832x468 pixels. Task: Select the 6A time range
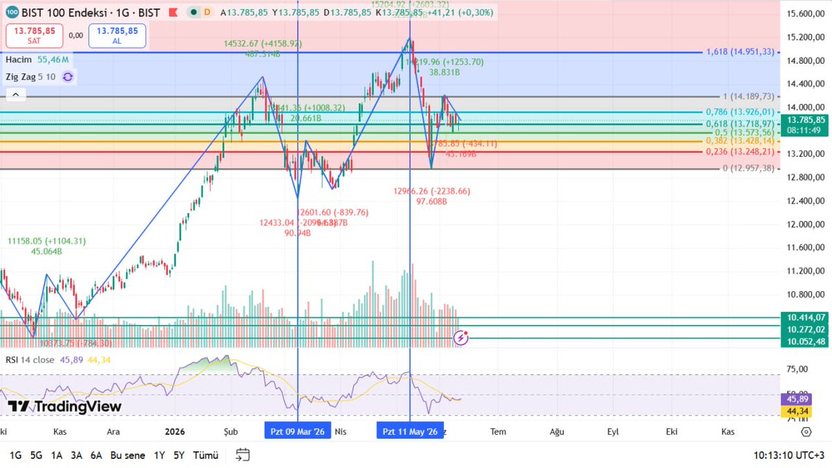coord(97,456)
